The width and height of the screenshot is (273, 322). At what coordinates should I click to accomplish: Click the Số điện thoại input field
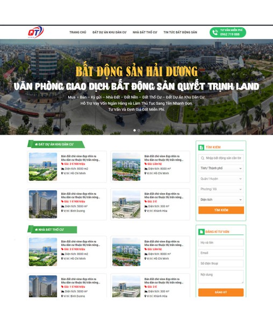221,264
